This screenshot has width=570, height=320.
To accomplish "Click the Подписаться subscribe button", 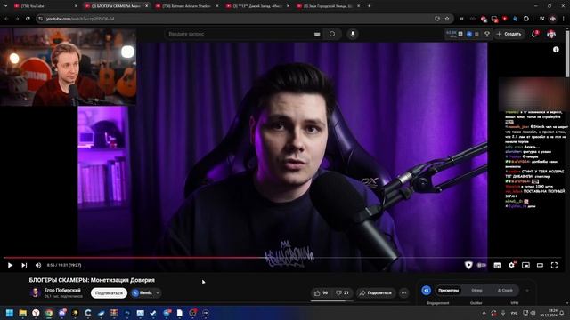I will click(109, 292).
